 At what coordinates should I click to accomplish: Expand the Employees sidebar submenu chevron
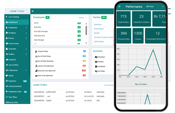click(x=26, y=28)
